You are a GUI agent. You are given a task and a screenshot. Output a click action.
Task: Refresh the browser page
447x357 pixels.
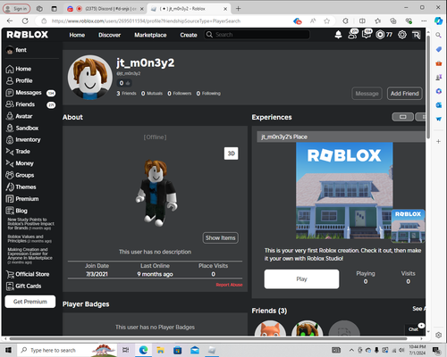25,21
